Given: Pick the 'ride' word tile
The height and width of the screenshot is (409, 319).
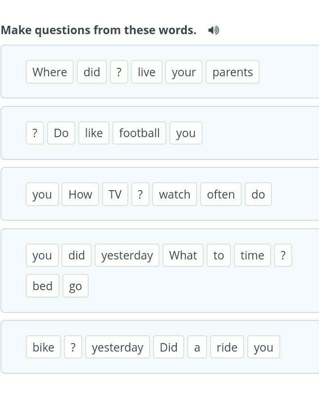Looking at the screenshot, I should pos(227,348).
